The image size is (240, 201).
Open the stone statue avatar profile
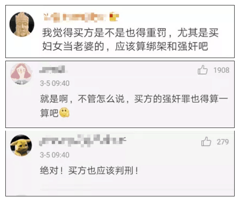click(x=22, y=24)
